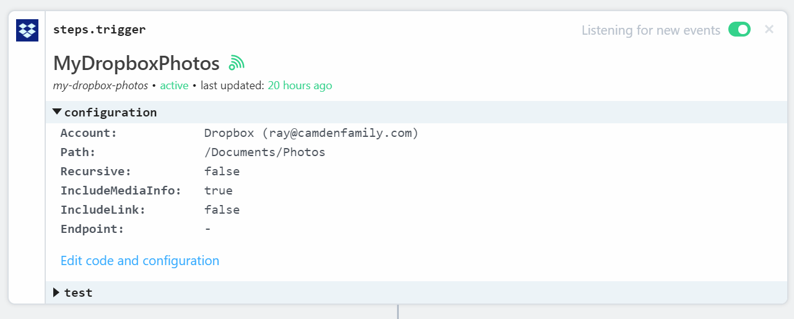794x319 pixels.
Task: Click the my-dropbox-photos slug name
Action: (x=100, y=85)
